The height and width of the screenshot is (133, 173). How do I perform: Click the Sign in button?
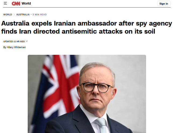click(164, 4)
